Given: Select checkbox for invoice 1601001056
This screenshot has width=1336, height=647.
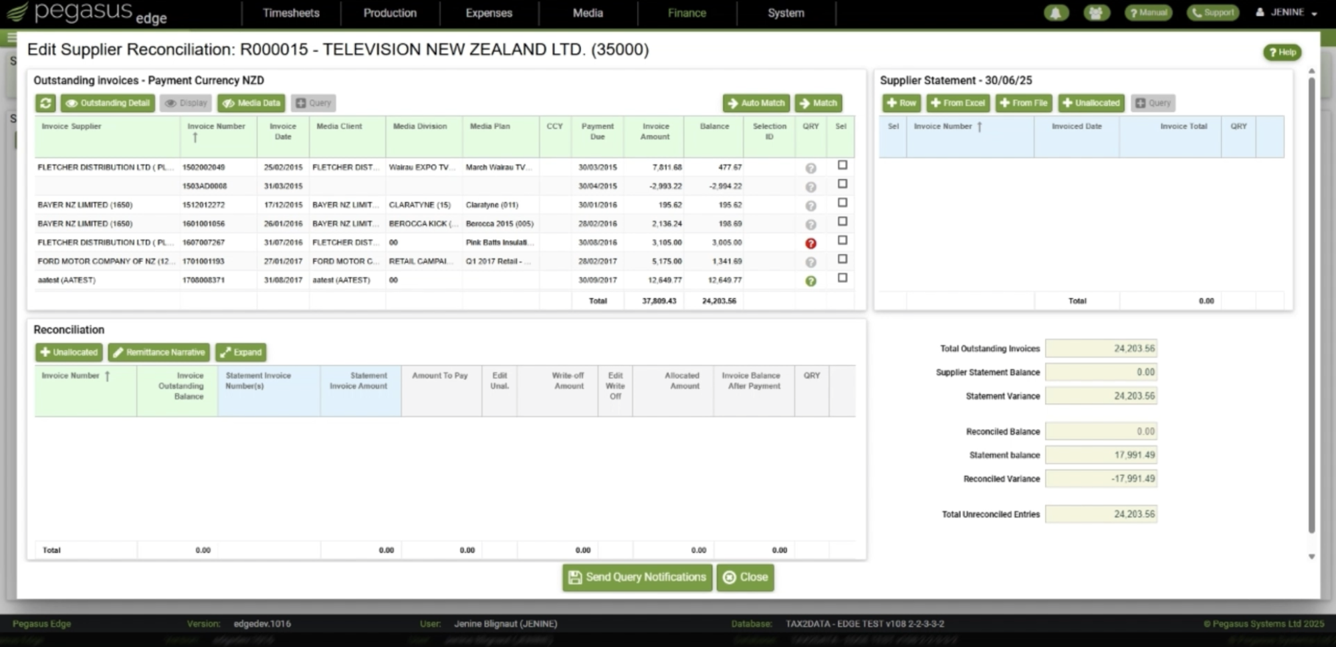Looking at the screenshot, I should pos(842,221).
